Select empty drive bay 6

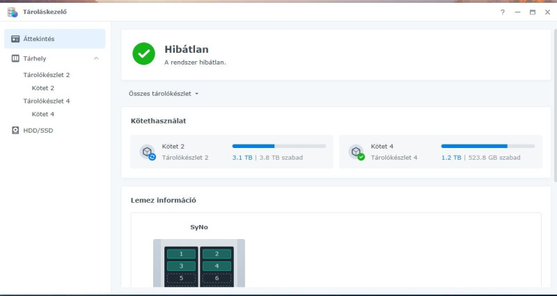[x=217, y=278]
